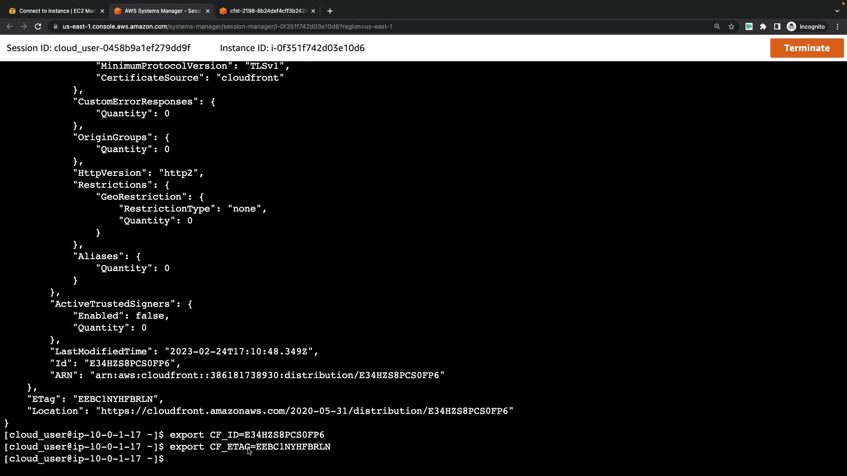Click the green extension icon in toolbar
This screenshot has width=847, height=476.
coord(749,26)
